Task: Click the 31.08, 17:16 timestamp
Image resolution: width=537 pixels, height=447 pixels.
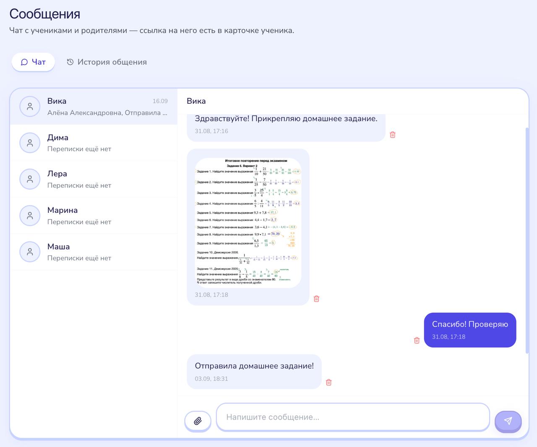Action: (211, 131)
